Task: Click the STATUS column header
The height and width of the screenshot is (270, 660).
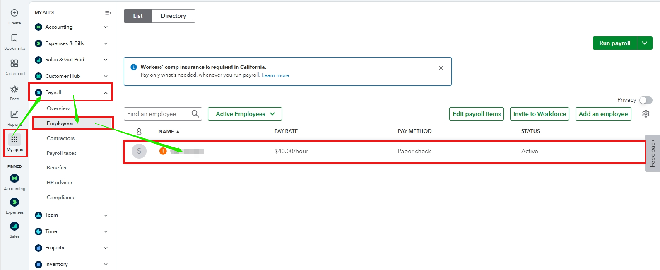Action: coord(530,131)
